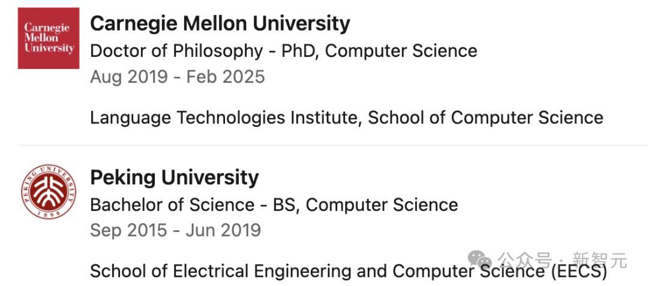Click School of Computer Science under Carnegie Mellon

point(485,118)
